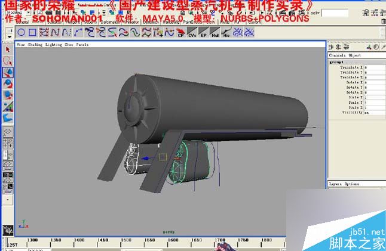Select the NURBS square shelf icon

pyautogui.click(x=32, y=32)
